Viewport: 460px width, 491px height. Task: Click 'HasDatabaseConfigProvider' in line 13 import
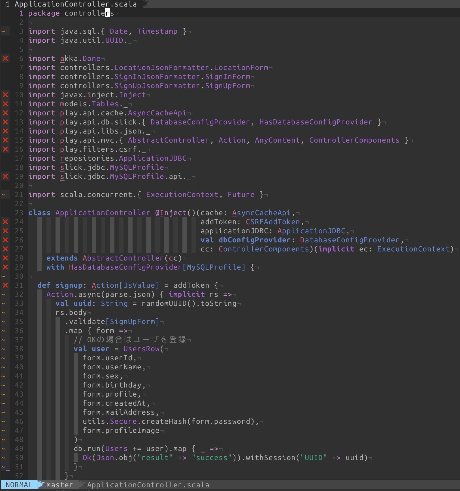click(x=316, y=122)
